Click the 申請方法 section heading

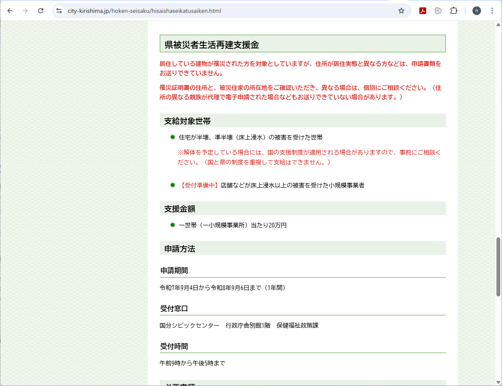click(180, 249)
